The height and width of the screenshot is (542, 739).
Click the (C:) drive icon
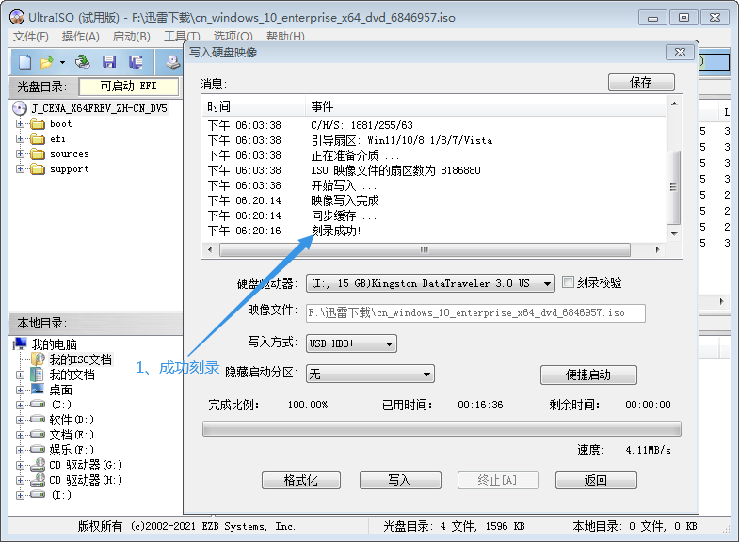[38, 404]
